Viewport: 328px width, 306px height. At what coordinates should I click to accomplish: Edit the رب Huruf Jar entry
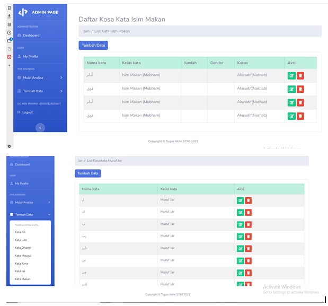tap(241, 237)
